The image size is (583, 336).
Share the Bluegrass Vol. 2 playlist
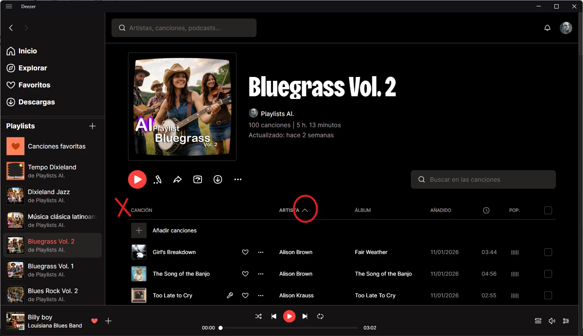point(178,179)
